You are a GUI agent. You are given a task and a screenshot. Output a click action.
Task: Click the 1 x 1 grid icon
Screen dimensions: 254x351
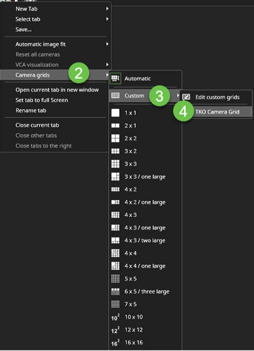click(x=115, y=113)
